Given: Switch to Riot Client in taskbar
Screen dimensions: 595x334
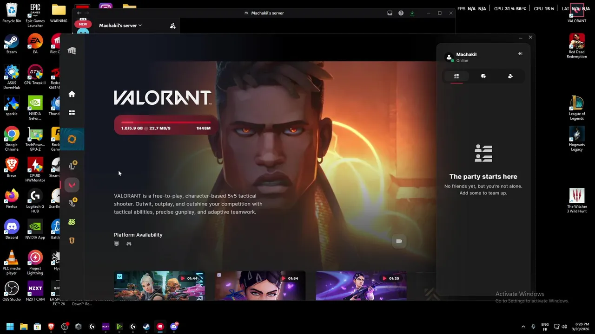Looking at the screenshot, I should pyautogui.click(x=160, y=327).
